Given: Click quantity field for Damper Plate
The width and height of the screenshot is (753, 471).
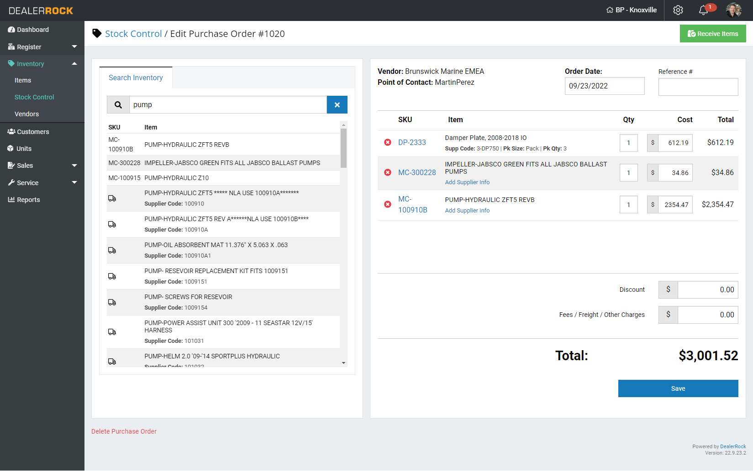Looking at the screenshot, I should tap(629, 143).
